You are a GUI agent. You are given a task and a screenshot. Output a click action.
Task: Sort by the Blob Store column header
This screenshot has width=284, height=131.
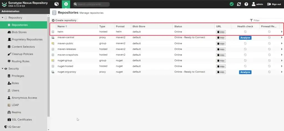pyautogui.click(x=152, y=26)
